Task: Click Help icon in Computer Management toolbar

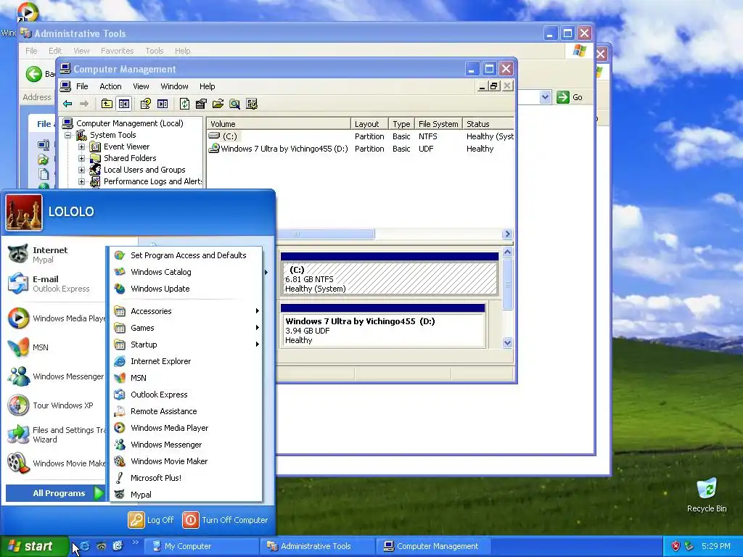Action: (145, 104)
